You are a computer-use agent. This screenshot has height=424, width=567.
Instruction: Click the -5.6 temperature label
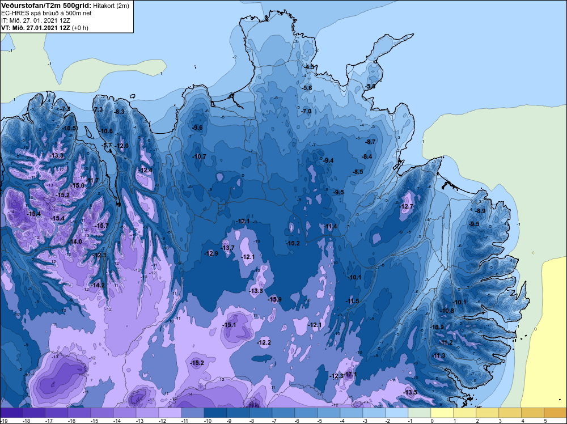tap(307, 88)
